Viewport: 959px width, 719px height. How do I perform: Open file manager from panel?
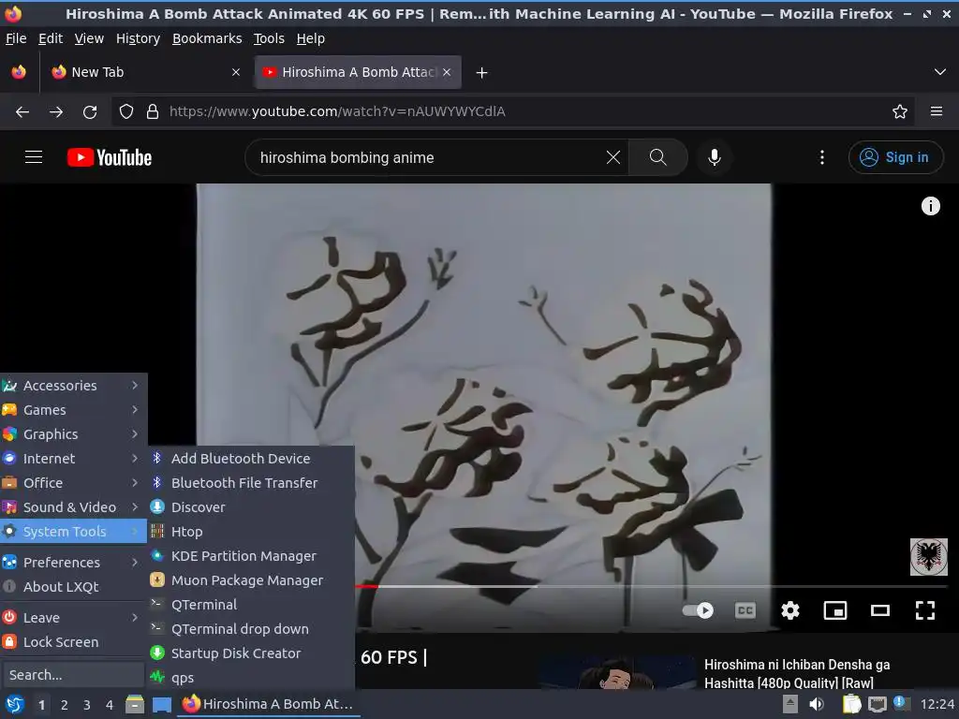(x=135, y=704)
